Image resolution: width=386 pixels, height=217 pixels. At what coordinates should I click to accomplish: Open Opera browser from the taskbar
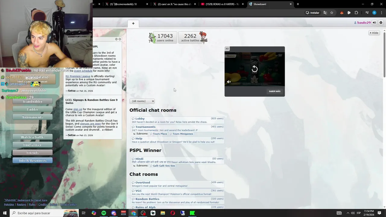tap(172, 213)
